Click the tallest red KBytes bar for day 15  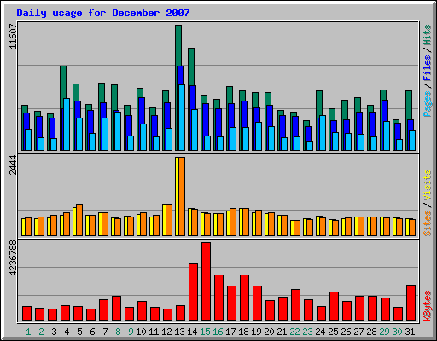[x=206, y=281]
